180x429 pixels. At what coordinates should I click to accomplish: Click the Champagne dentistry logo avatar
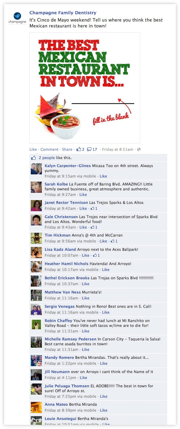point(17,17)
